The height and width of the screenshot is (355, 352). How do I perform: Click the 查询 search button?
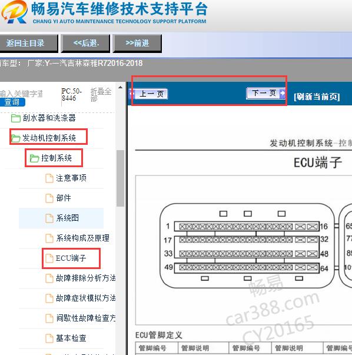[x=12, y=102]
